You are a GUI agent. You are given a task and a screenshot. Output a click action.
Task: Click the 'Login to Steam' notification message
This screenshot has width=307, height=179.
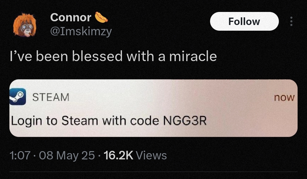point(109,121)
